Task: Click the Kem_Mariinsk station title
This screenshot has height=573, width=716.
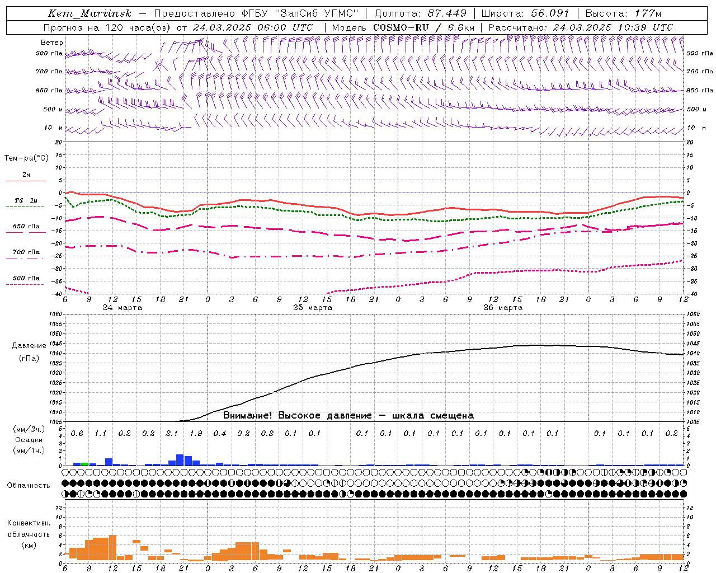Action: click(x=90, y=13)
